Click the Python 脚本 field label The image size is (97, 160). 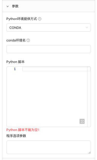coord(15,62)
